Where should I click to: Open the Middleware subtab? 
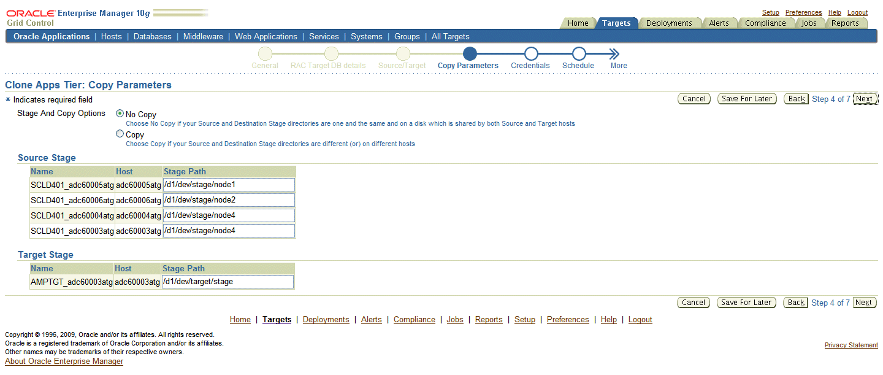point(203,36)
